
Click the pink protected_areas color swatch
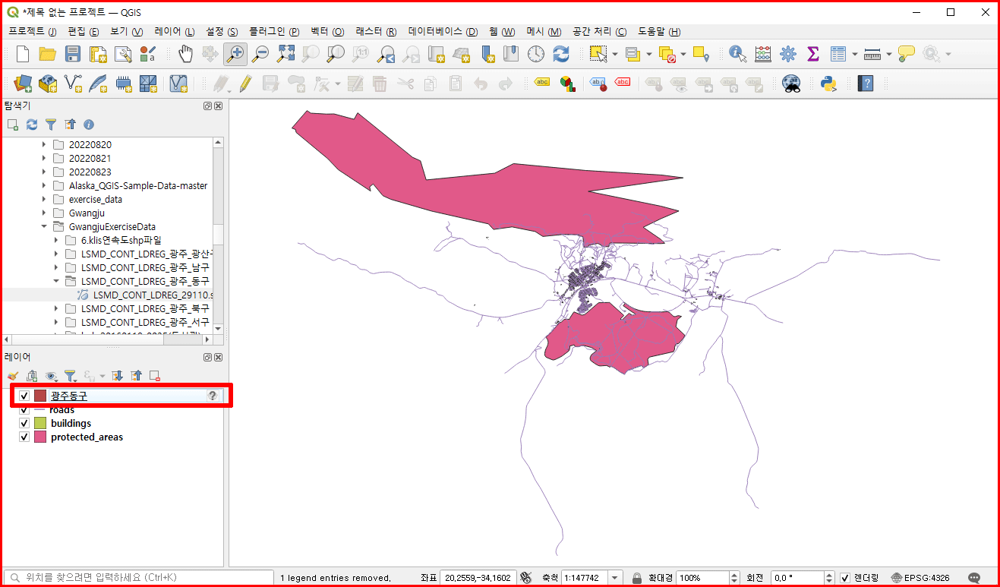pos(40,437)
